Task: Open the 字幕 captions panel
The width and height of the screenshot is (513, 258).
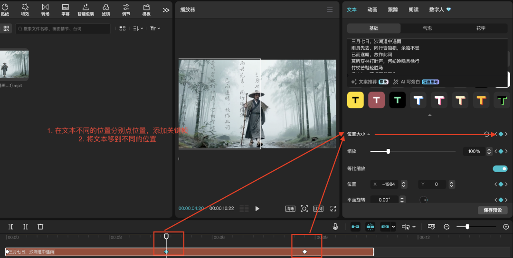Action: click(x=66, y=10)
